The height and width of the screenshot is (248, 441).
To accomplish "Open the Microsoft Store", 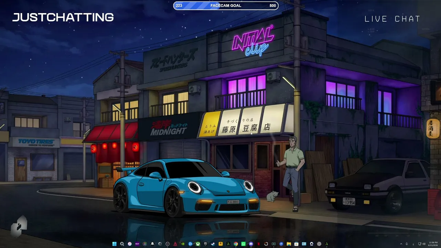I will [296, 244].
